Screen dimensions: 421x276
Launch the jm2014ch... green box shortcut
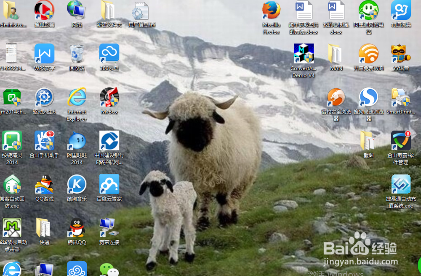pos(12,97)
